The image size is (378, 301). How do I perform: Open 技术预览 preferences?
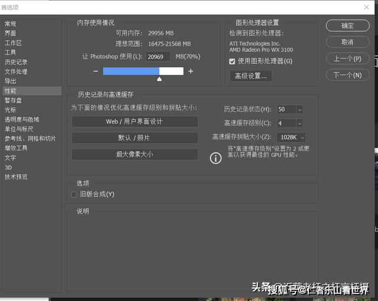(16, 176)
